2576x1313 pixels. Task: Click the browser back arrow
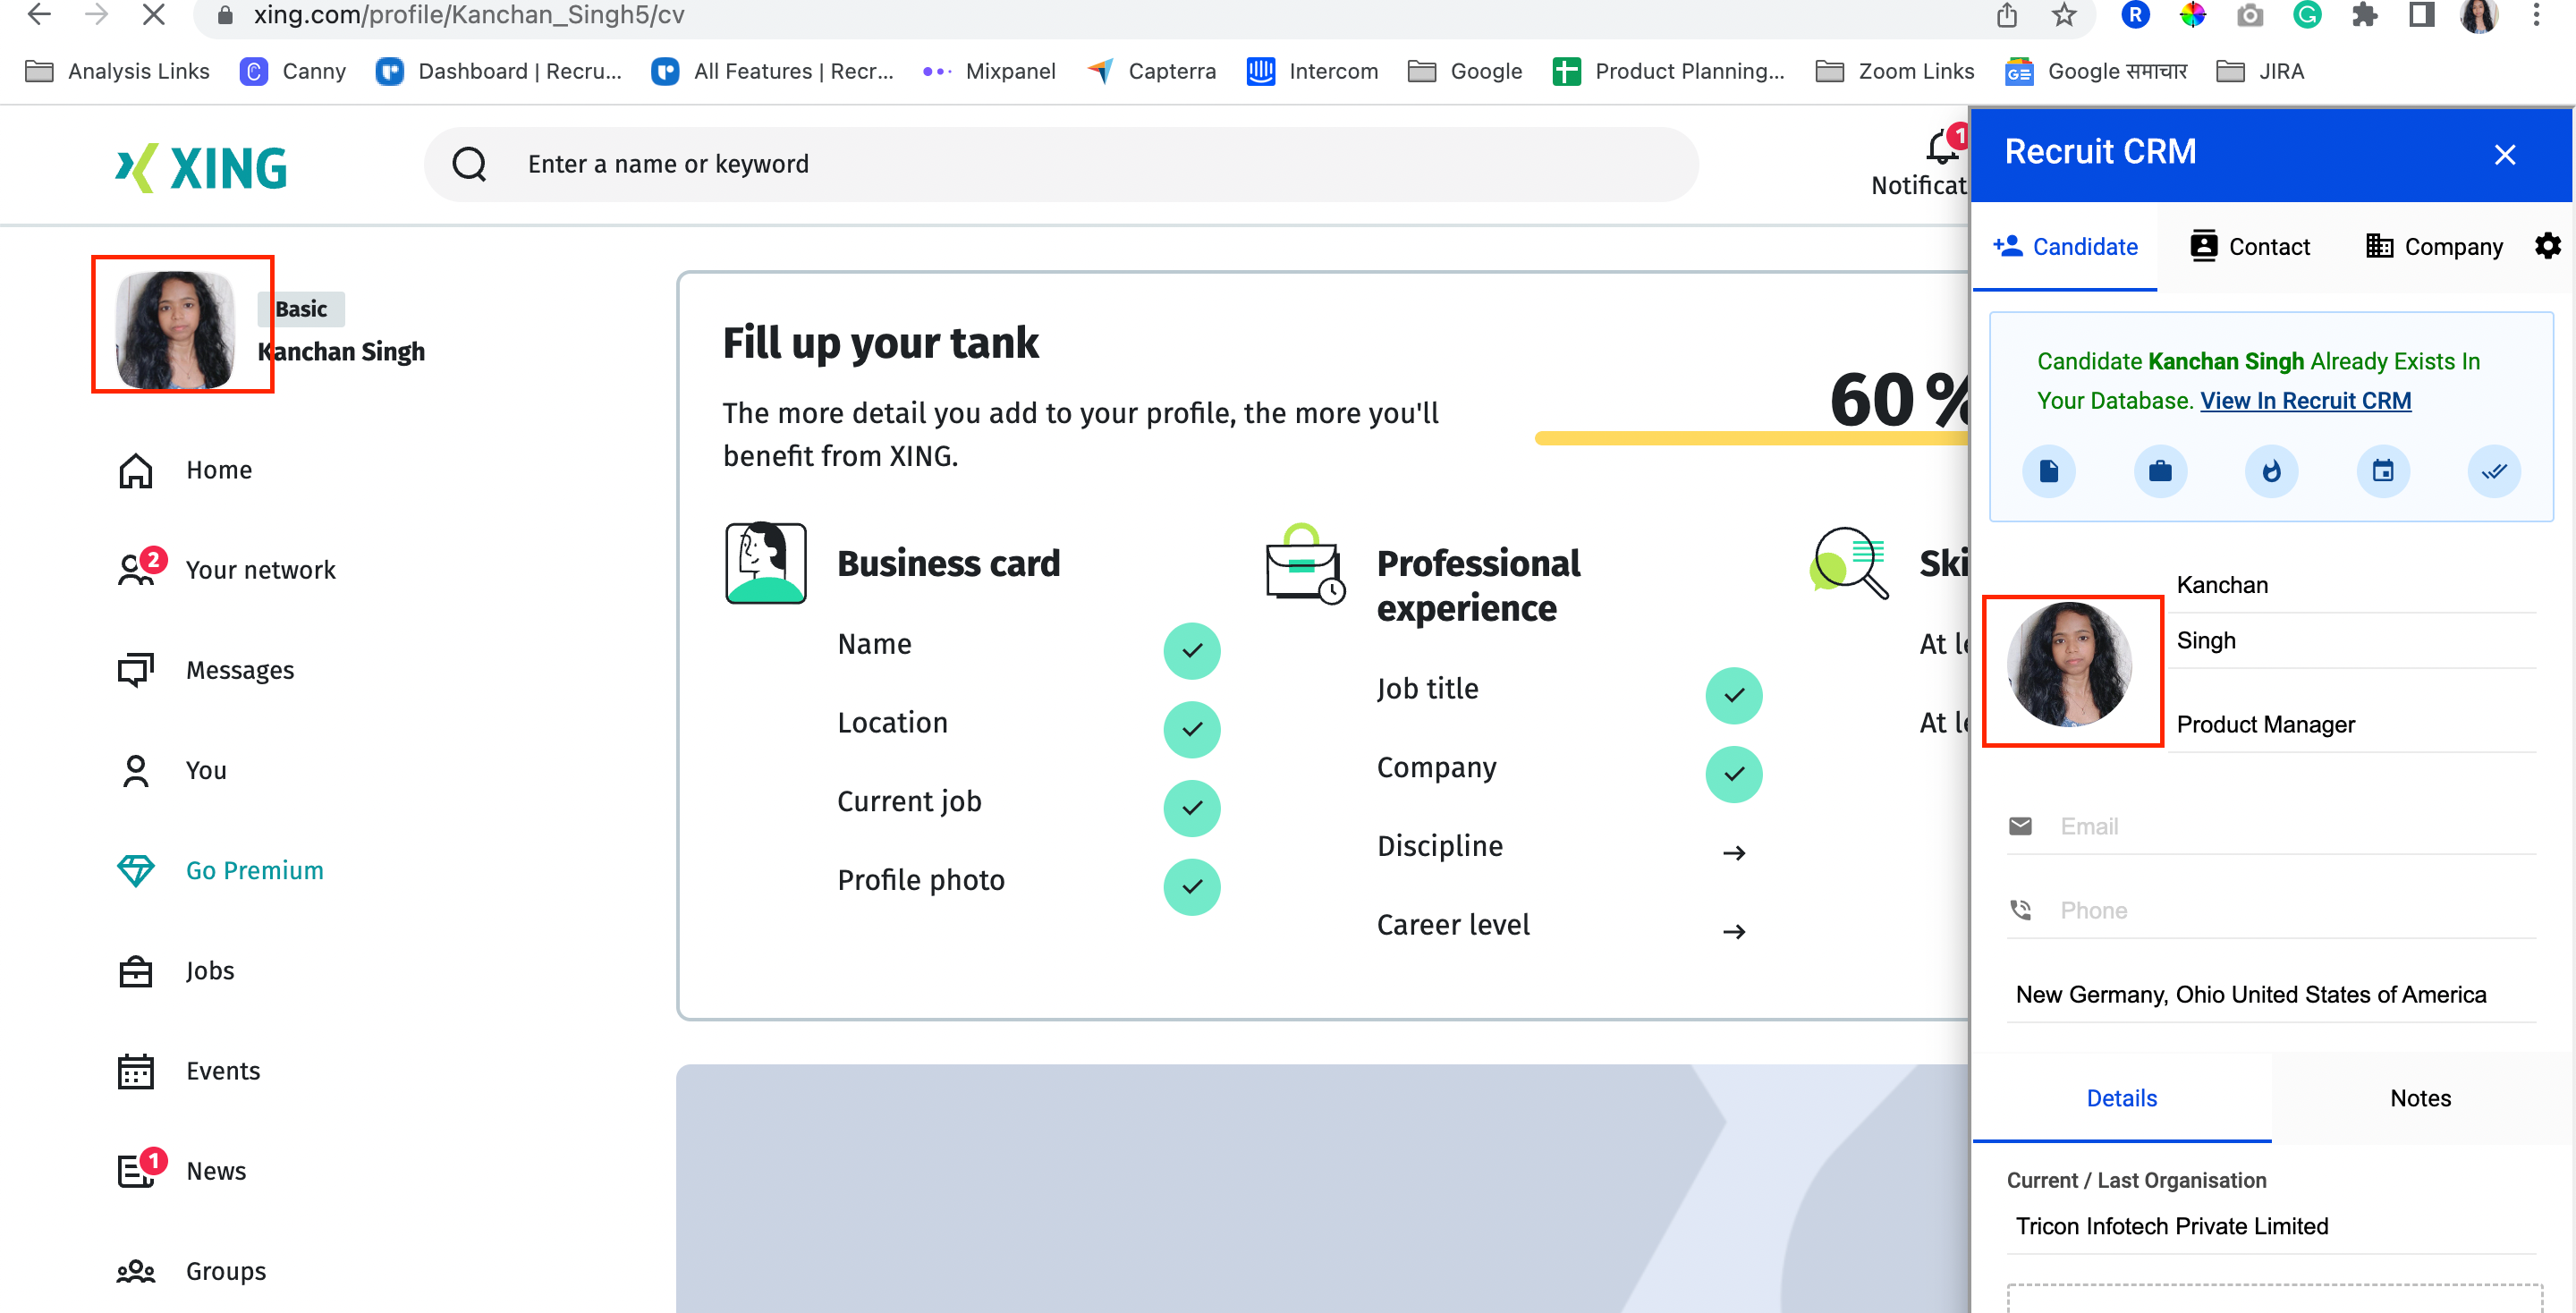39,14
